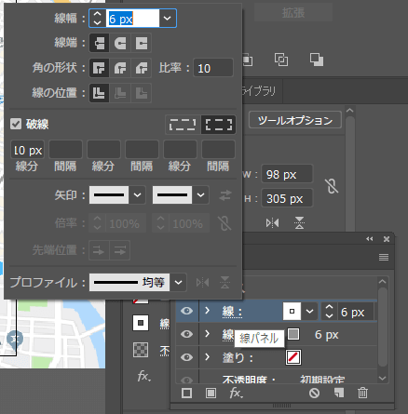Open 線 stroke panel link in Appearance
408x414 pixels.
coord(232,312)
